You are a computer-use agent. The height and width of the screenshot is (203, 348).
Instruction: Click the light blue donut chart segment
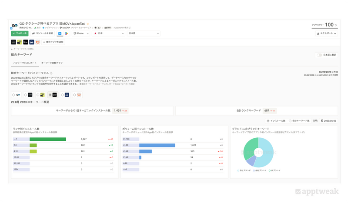268,153
